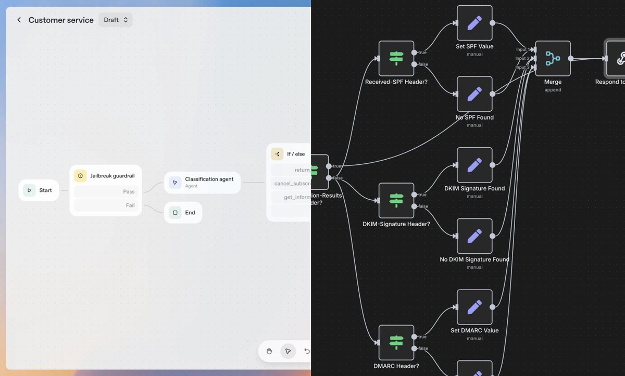Click the No DKIM Signature Found label
This screenshot has height=376, width=625.
pos(474,259)
